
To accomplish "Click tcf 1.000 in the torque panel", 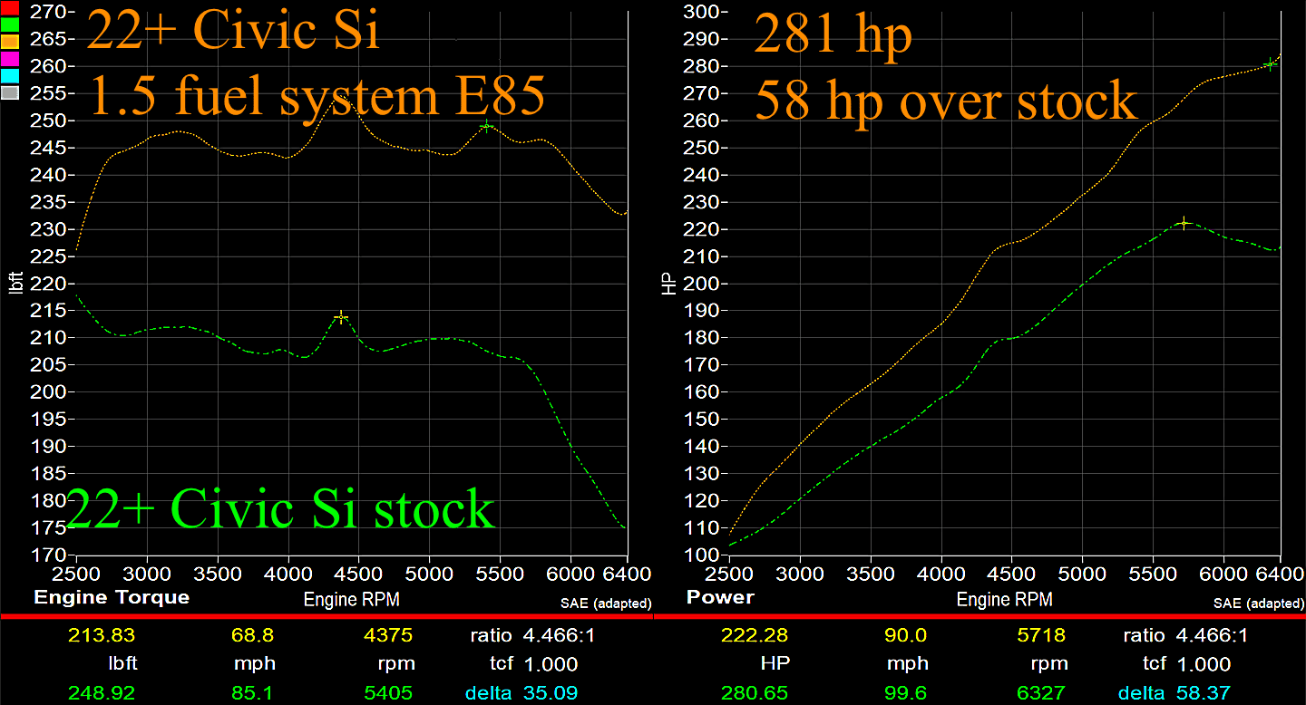I will [543, 664].
